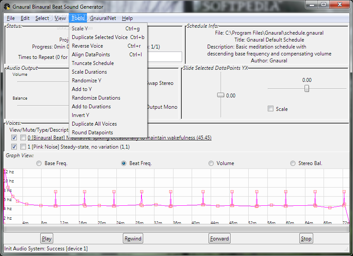The width and height of the screenshot is (353, 256).
Task: Choose Round Datapoints entry
Action: click(x=108, y=133)
